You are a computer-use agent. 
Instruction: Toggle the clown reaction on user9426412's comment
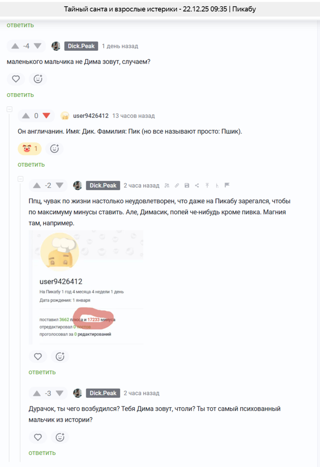(x=30, y=149)
